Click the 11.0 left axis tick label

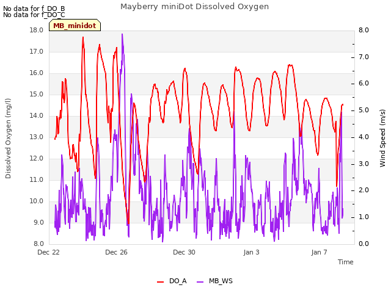pyautogui.click(x=37, y=180)
